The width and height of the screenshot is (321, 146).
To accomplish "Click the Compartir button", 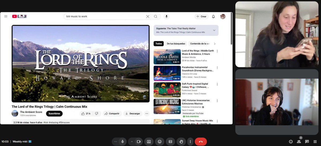I will pos(112,114).
